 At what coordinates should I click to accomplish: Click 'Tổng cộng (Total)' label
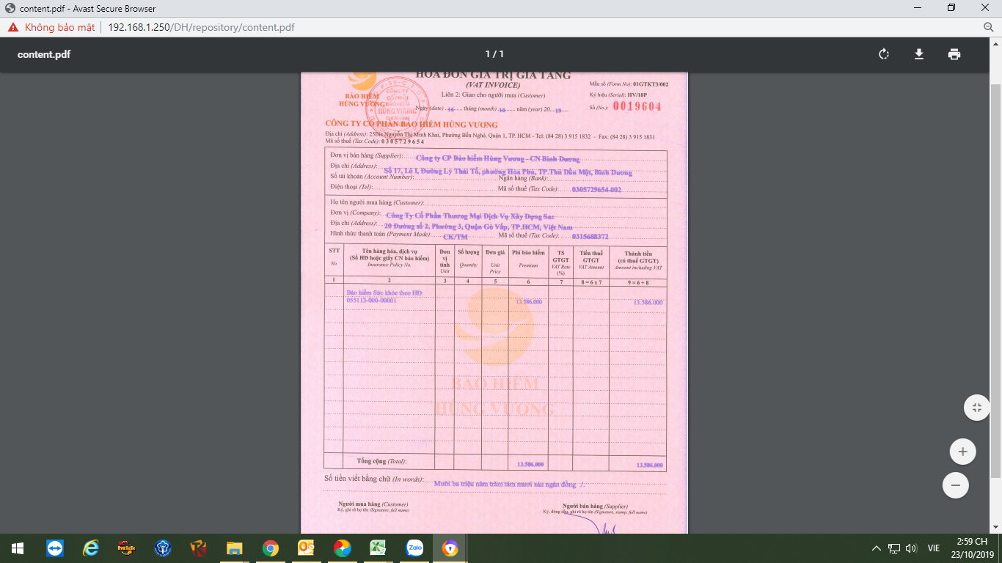[x=381, y=461]
